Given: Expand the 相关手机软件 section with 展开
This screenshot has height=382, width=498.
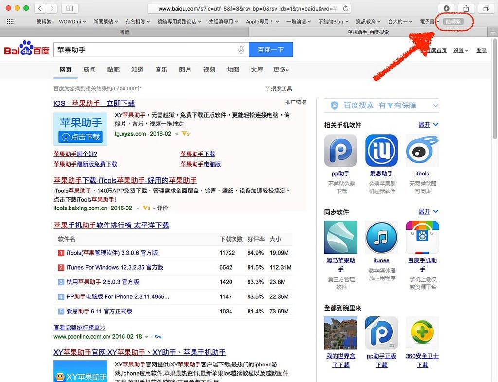Looking at the screenshot, I should point(428,125).
